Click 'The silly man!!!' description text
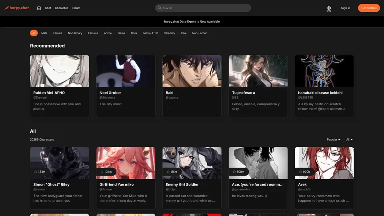 [x=111, y=104]
